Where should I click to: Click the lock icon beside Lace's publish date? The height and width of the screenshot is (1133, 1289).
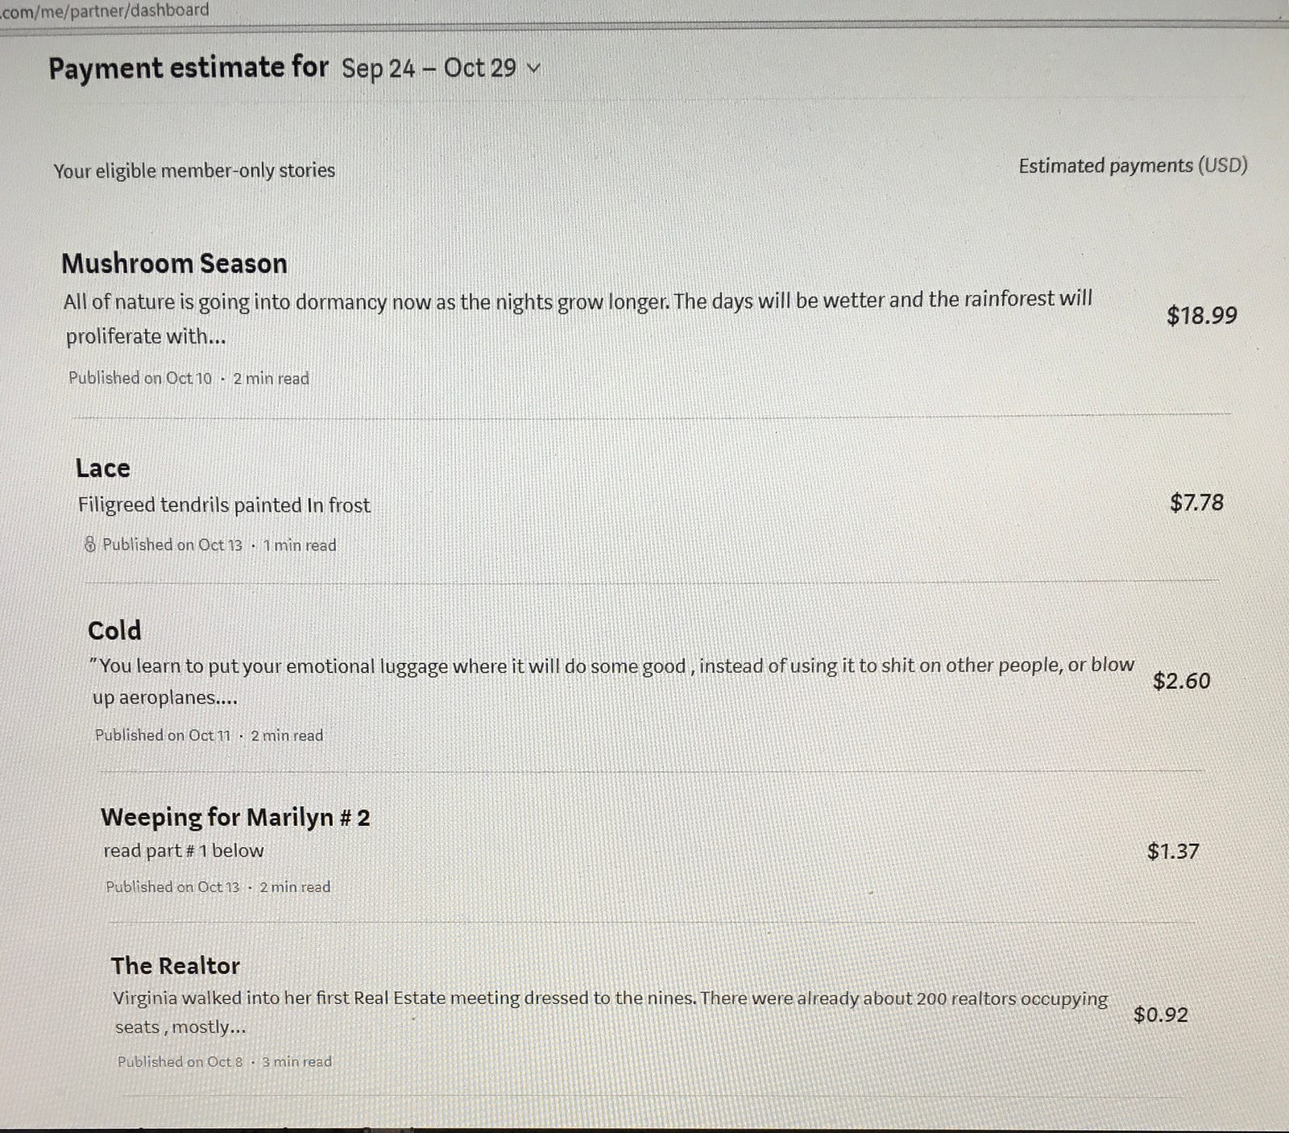pos(90,545)
